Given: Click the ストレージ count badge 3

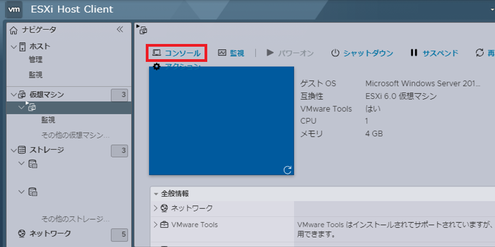Looking at the screenshot, I should tap(119, 150).
